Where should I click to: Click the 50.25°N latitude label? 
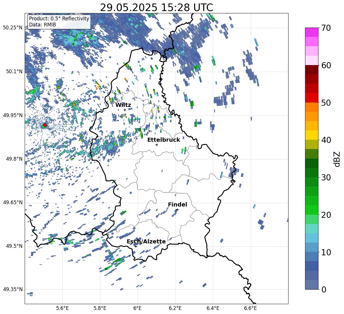pyautogui.click(x=13, y=28)
